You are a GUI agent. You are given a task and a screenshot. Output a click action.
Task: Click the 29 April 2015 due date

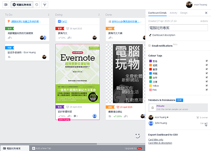point(74,107)
